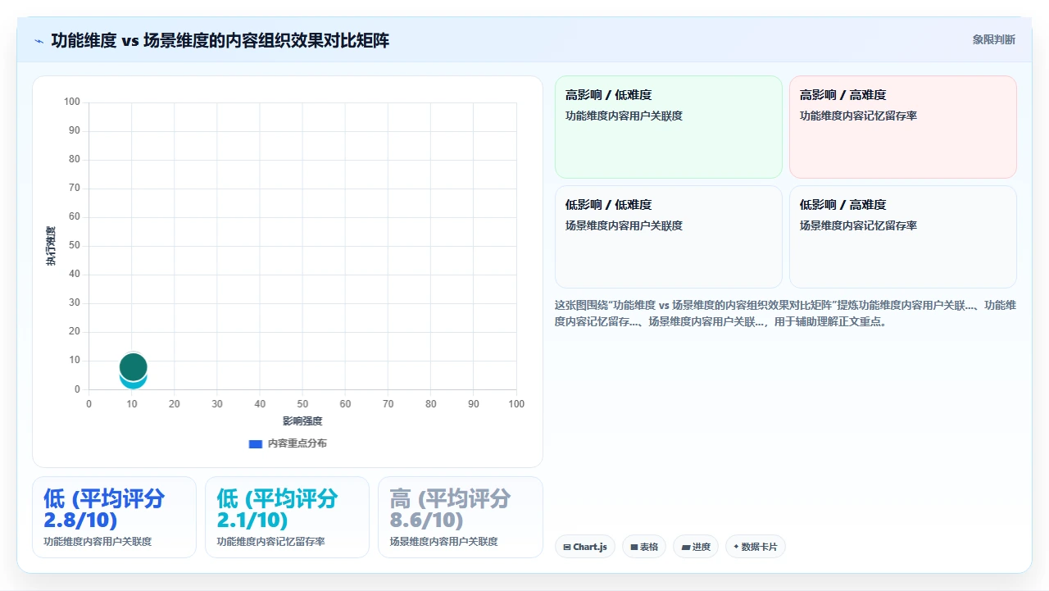This screenshot has height=591, width=1049.
Task: Click the Chart.js tag chip
Action: [585, 547]
